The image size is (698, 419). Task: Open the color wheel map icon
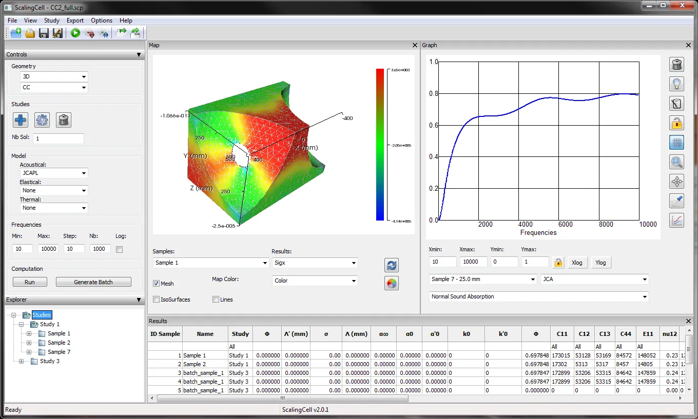tap(392, 283)
